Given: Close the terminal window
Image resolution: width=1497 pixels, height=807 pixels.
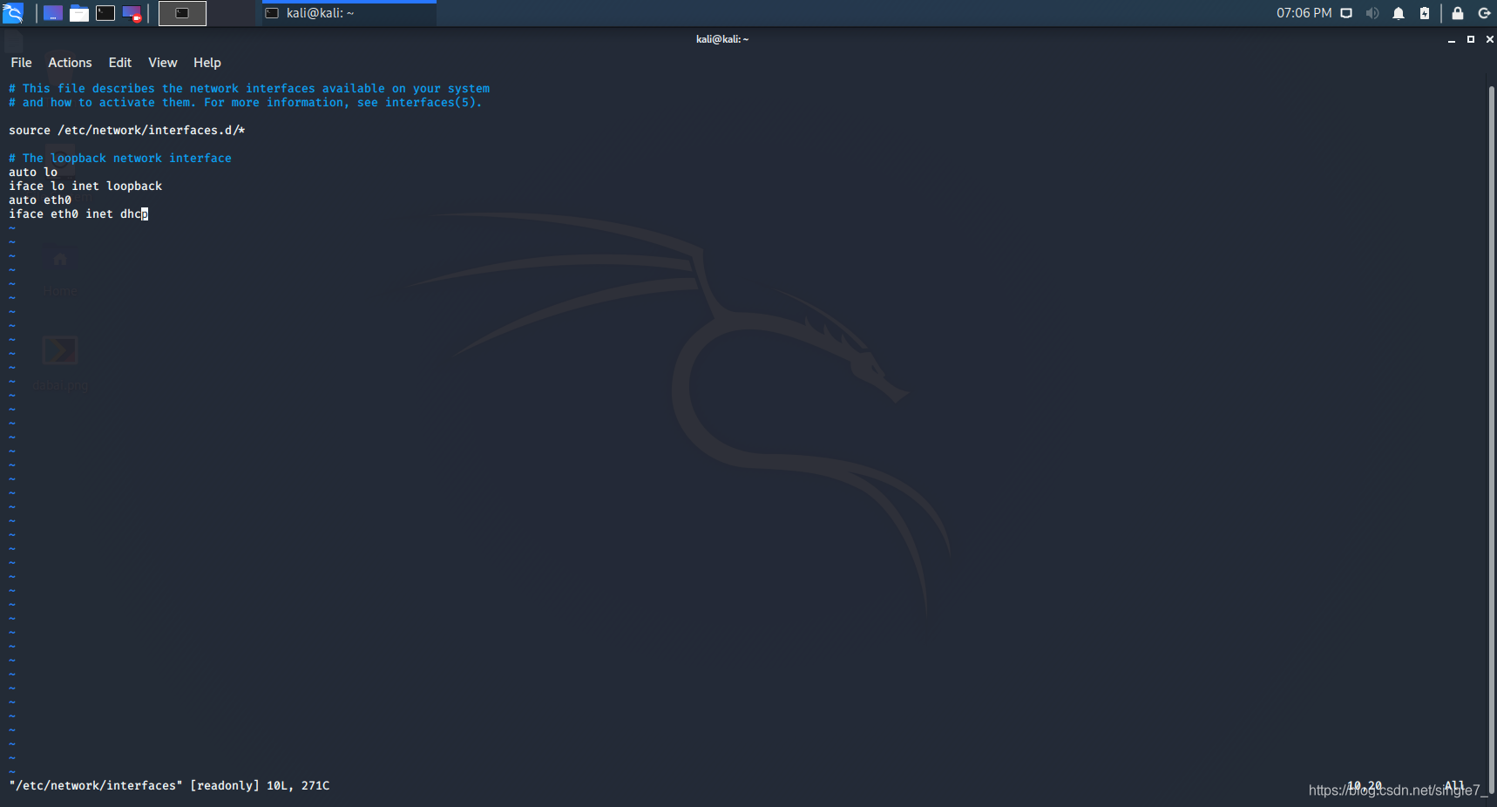Looking at the screenshot, I should coord(1489,39).
